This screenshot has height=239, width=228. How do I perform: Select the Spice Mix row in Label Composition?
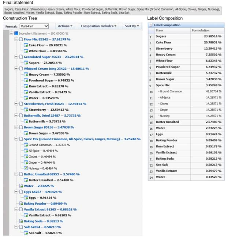[x=186, y=86]
